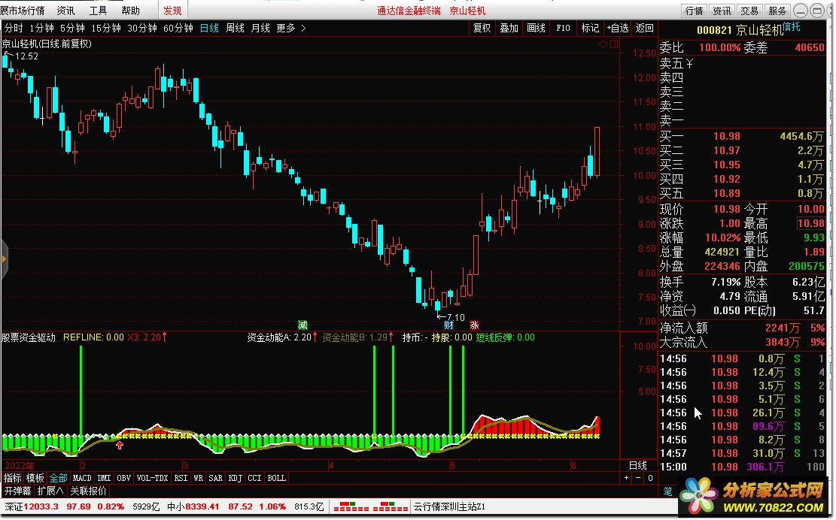Click the 深证 index value 12033.3 in the status bar

(x=41, y=506)
